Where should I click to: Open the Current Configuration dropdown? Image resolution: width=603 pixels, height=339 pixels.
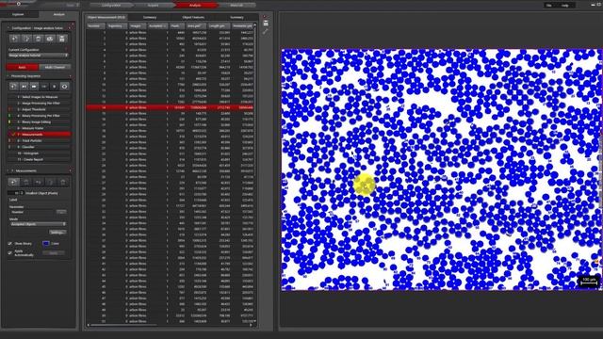[39, 56]
